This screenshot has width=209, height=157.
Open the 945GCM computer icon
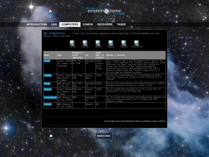pyautogui.click(x=85, y=43)
